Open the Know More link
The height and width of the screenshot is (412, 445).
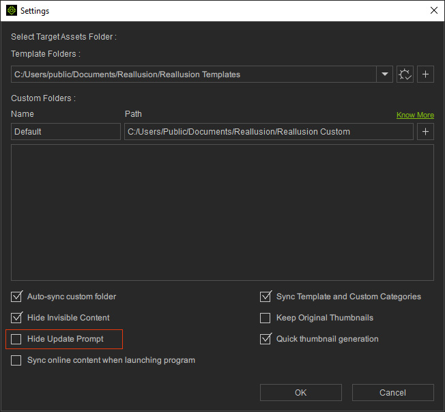[415, 115]
